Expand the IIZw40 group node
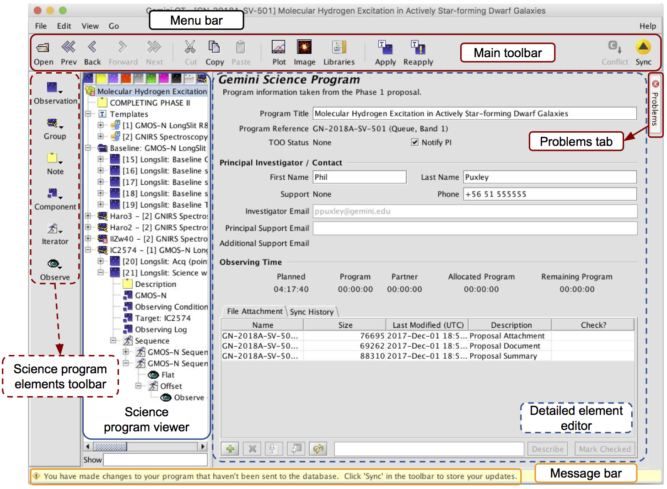The height and width of the screenshot is (489, 667). coord(88,238)
